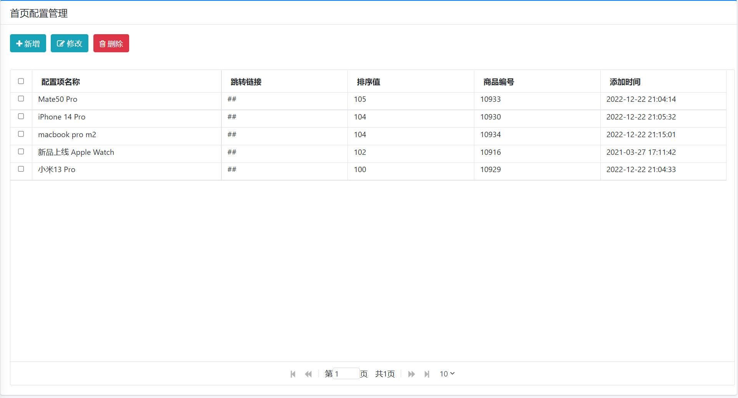This screenshot has height=398, width=738.
Task: Click the first page pagination icon
Action: click(293, 374)
